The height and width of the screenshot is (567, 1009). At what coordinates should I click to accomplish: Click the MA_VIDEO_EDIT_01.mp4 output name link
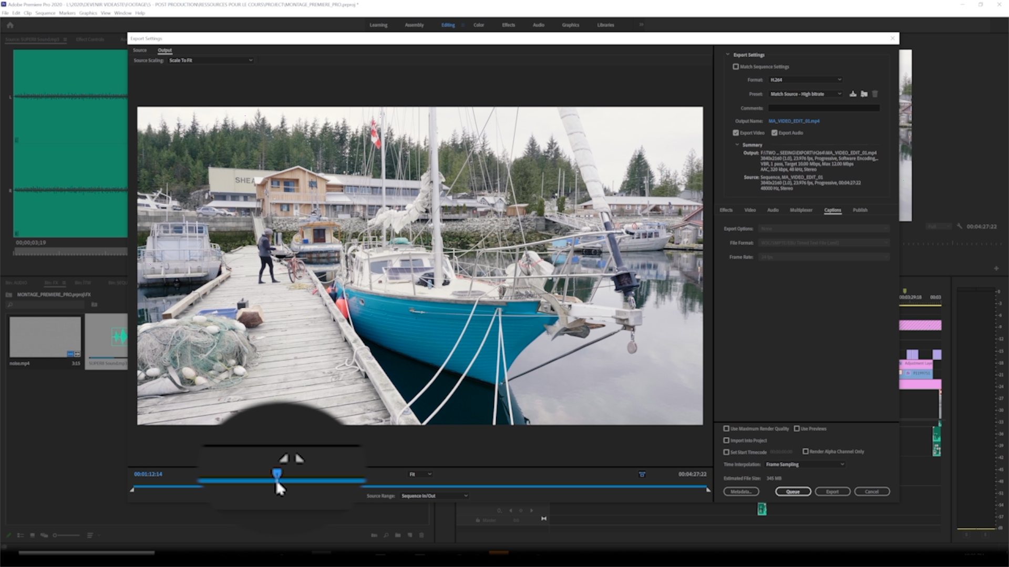(794, 121)
